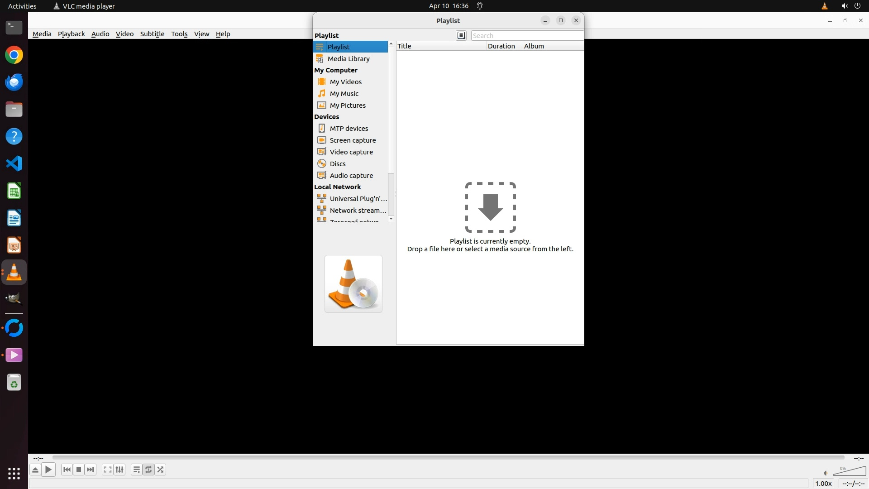Image resolution: width=869 pixels, height=489 pixels.
Task: Toggle playlist view in control bar
Action: tap(136, 470)
